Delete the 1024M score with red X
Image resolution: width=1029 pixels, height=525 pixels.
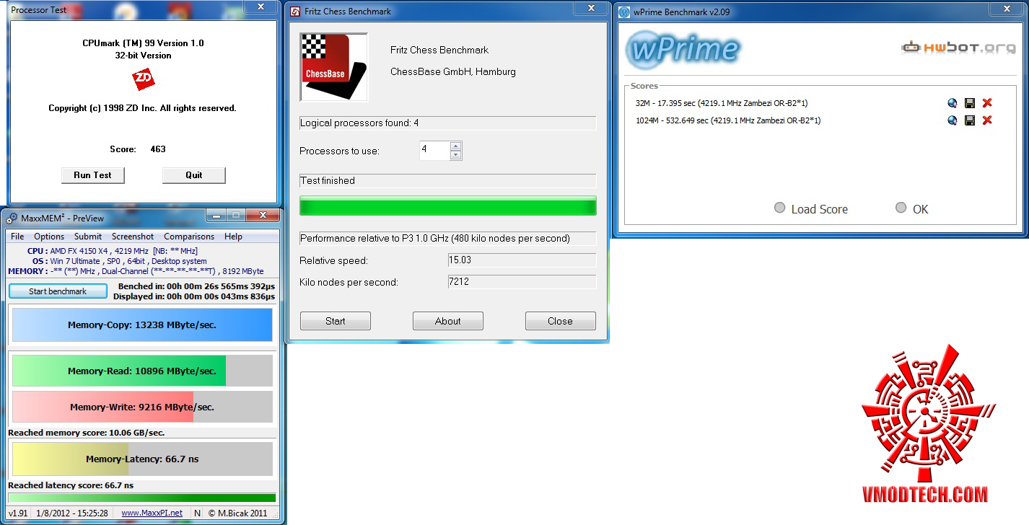pyautogui.click(x=987, y=120)
